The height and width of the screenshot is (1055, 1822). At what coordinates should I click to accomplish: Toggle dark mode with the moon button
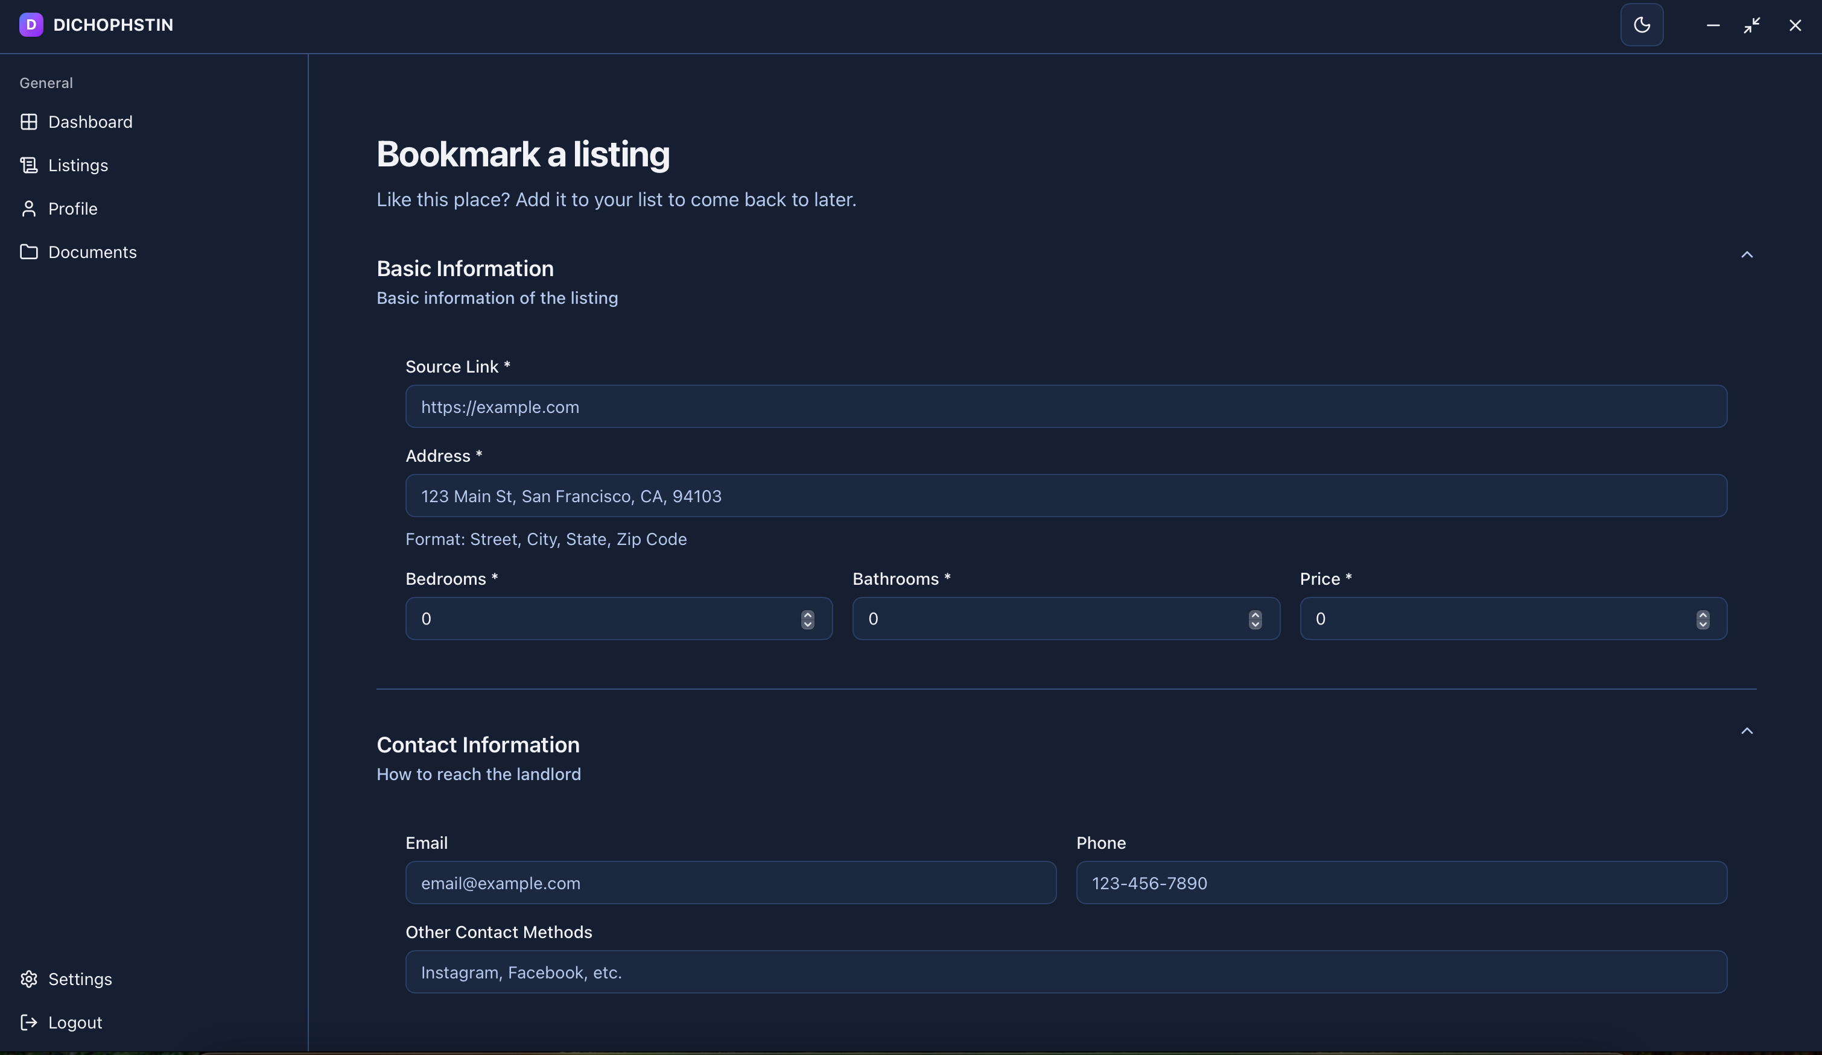click(1642, 25)
